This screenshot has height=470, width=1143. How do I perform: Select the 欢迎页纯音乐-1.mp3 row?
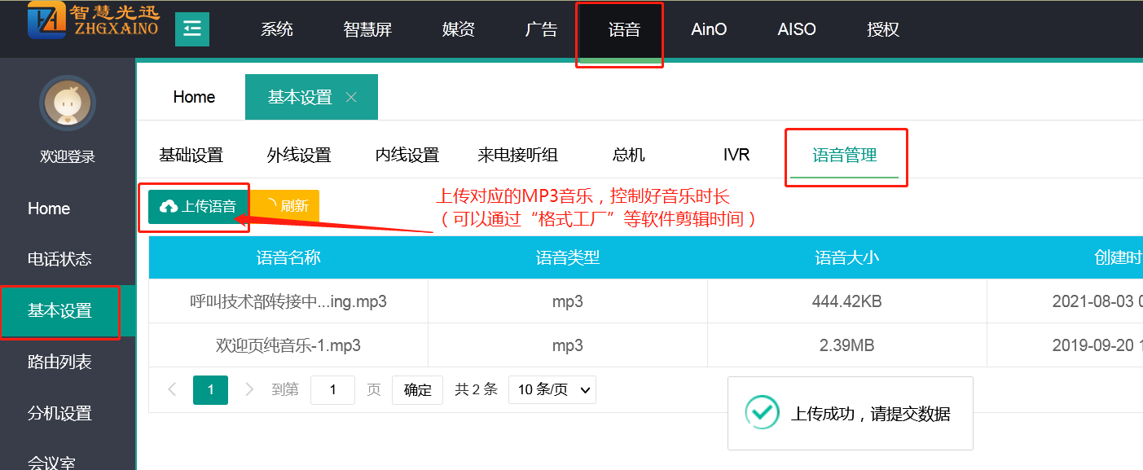tap(288, 345)
